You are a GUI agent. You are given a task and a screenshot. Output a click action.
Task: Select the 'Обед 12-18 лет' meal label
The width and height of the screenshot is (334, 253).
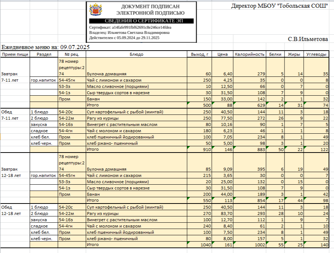(x=11, y=211)
